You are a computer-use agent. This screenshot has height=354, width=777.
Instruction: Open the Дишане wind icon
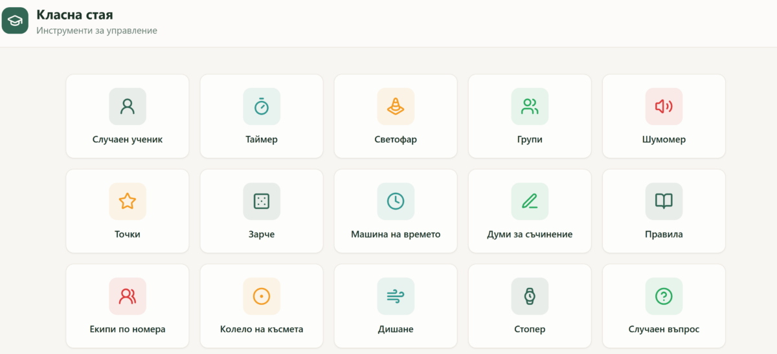tap(396, 296)
